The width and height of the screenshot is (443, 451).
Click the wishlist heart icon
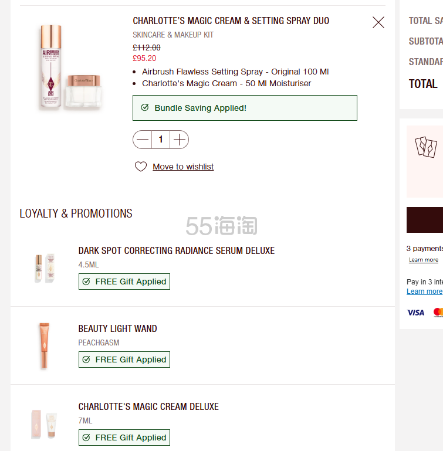coord(141,167)
